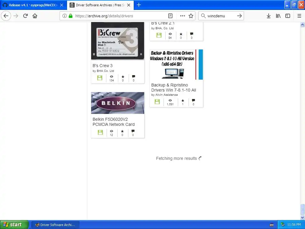The width and height of the screenshot is (305, 229).
Task: Click the vertical scrollbar thumb
Action: point(302,209)
